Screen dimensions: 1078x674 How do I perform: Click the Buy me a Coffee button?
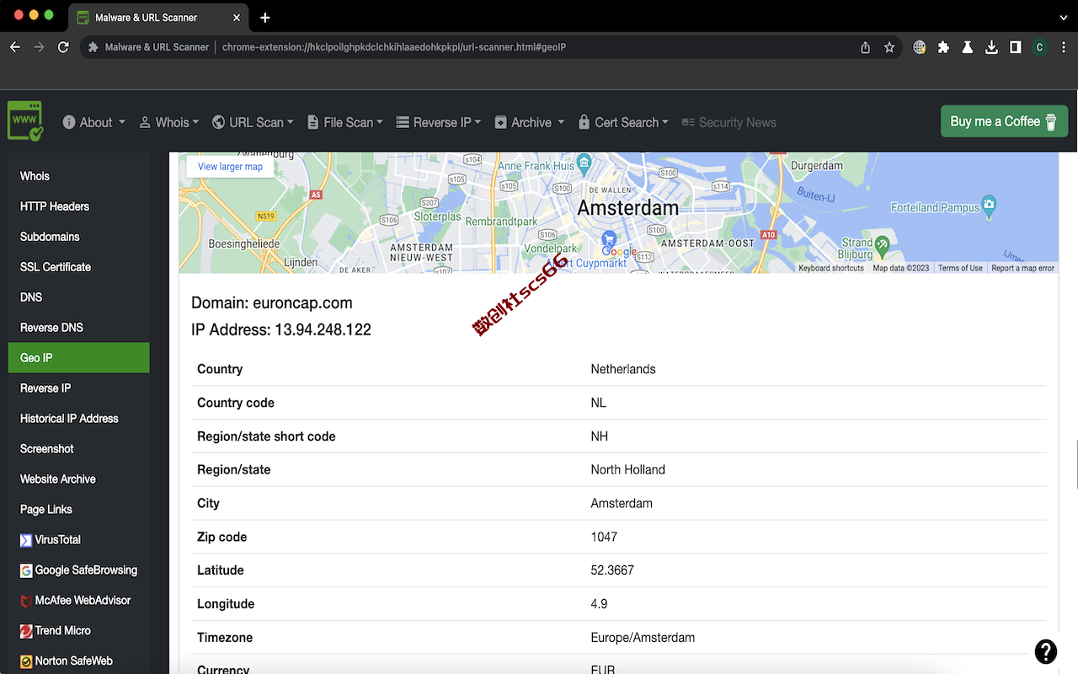tap(1004, 121)
